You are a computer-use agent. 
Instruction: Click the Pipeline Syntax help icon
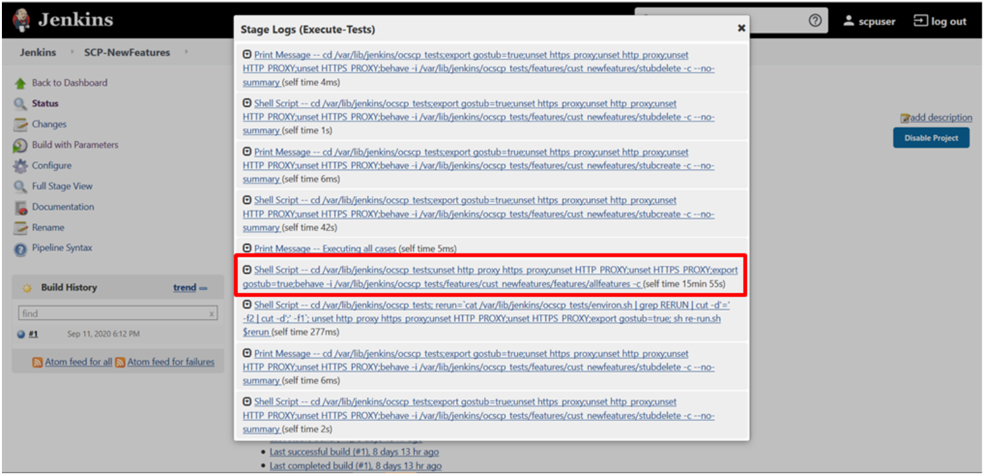21,249
